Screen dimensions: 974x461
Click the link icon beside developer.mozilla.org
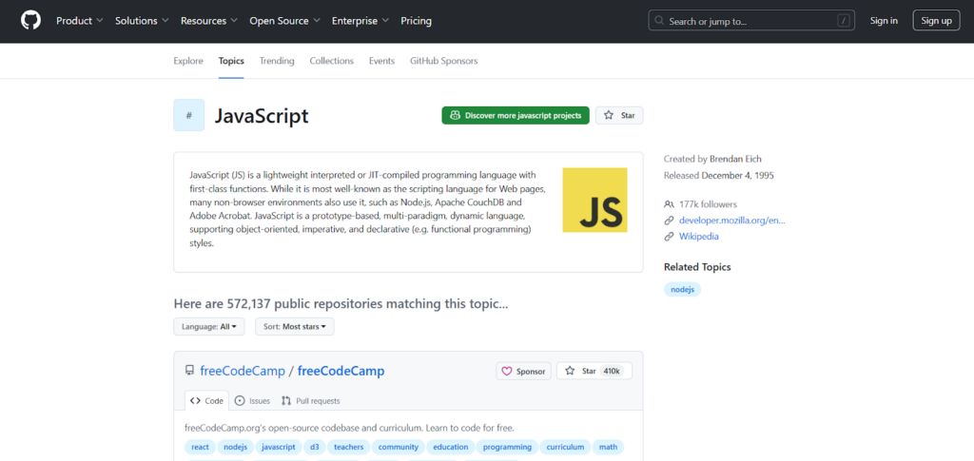[669, 221]
